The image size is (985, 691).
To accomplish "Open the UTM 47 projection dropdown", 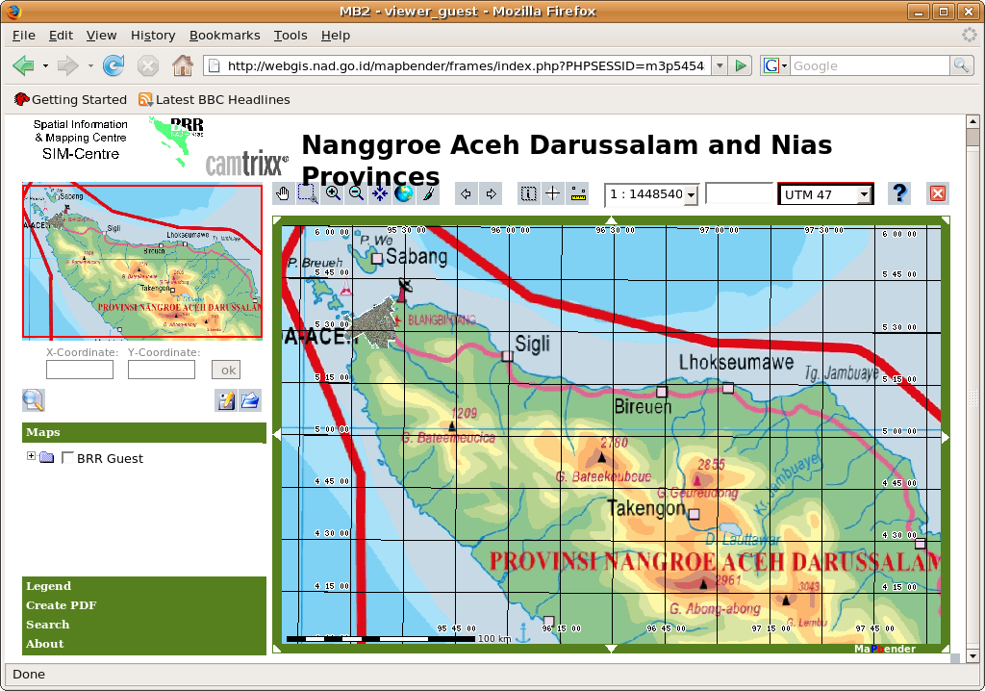I will click(x=863, y=195).
